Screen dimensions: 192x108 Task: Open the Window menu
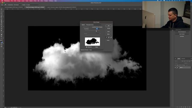51,1
